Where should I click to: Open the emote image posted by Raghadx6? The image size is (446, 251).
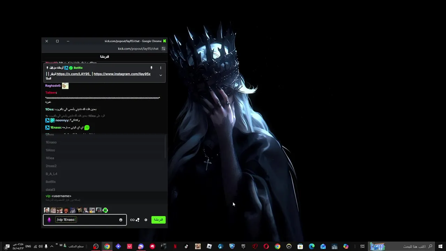[x=65, y=86]
